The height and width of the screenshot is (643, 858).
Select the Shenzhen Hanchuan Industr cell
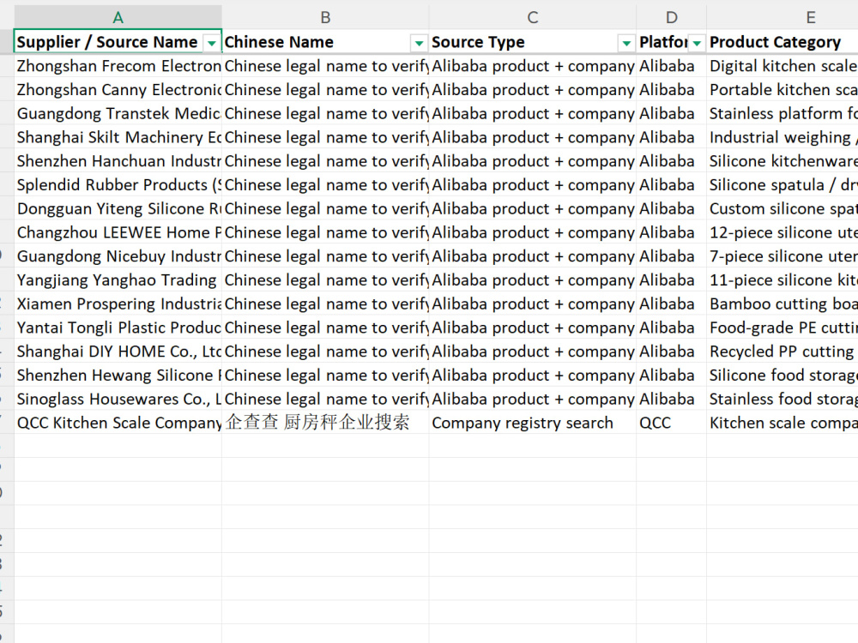118,161
